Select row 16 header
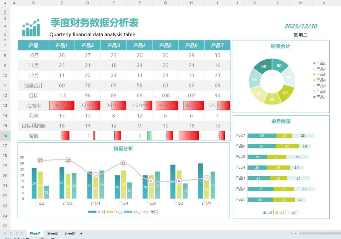This screenshot has width=341, height=239. [x=5, y=136]
